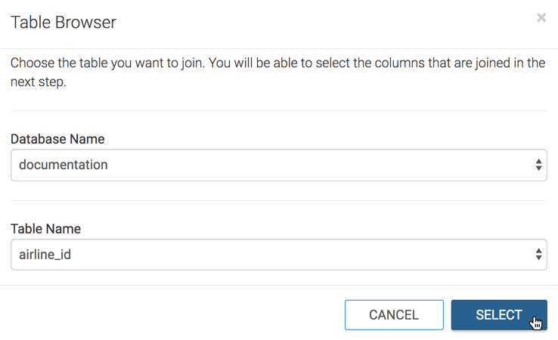This screenshot has height=340, width=558.
Task: Click the Table Name label
Action: 45,229
